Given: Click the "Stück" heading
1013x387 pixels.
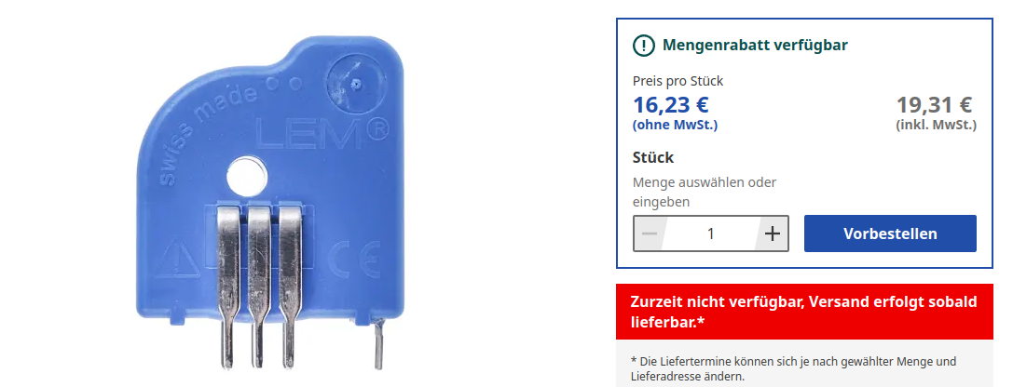Looking at the screenshot, I should click(x=652, y=157).
